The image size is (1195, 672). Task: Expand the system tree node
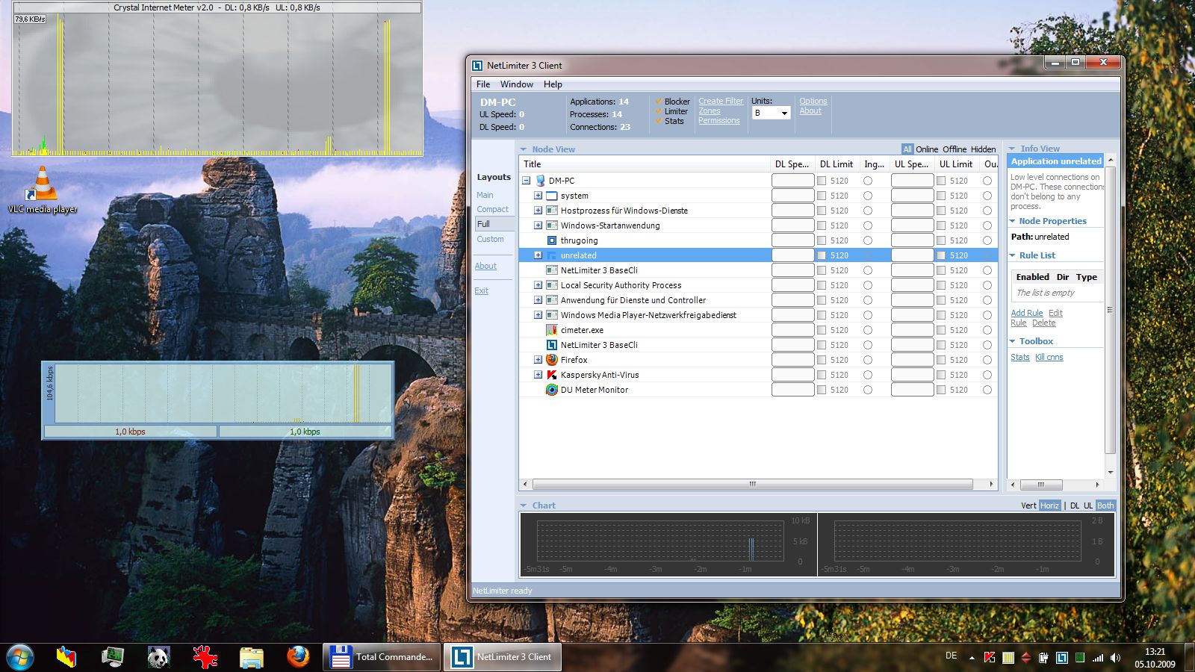[538, 196]
